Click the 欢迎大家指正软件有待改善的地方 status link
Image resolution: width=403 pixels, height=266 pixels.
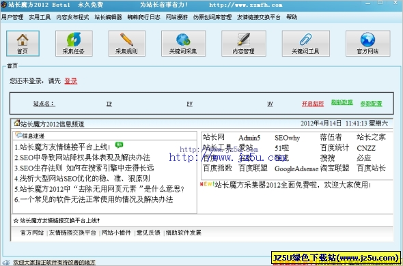point(54,263)
